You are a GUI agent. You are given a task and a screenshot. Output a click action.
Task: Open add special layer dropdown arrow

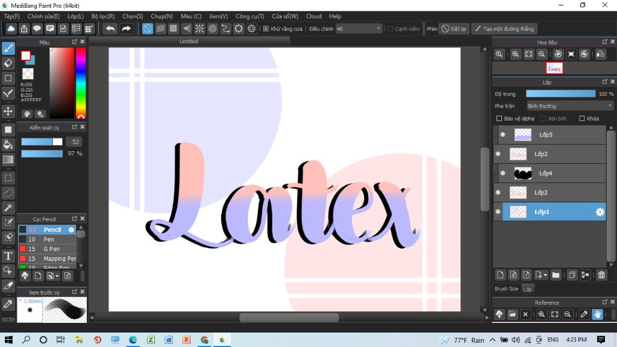point(545,275)
